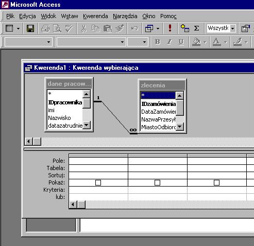Toggle Bold formatting button
Image resolution: width=254 pixels, height=246 pixels.
(x=158, y=42)
